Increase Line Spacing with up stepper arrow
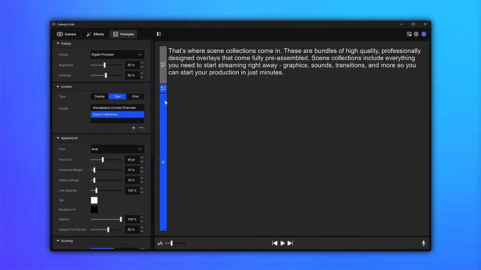This screenshot has width=481, height=270. pyautogui.click(x=142, y=189)
